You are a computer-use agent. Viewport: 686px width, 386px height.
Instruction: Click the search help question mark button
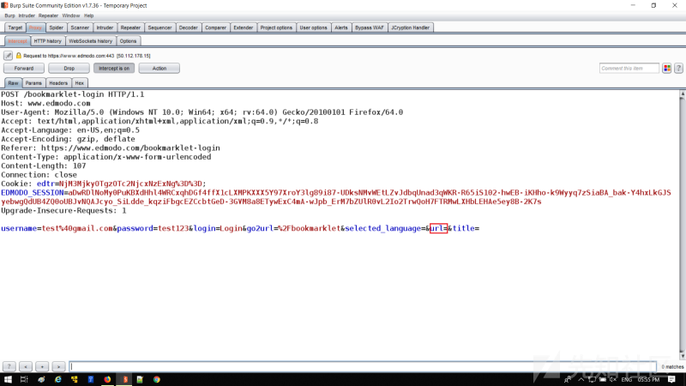[9, 366]
